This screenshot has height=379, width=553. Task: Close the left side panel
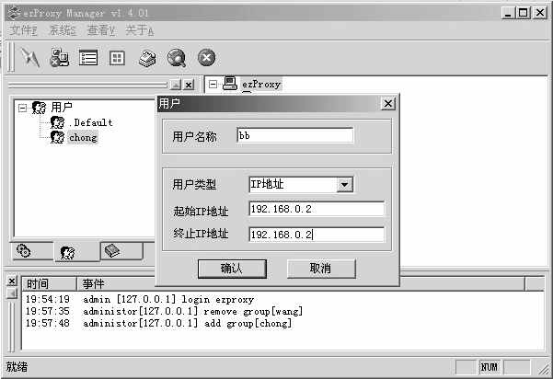189,85
